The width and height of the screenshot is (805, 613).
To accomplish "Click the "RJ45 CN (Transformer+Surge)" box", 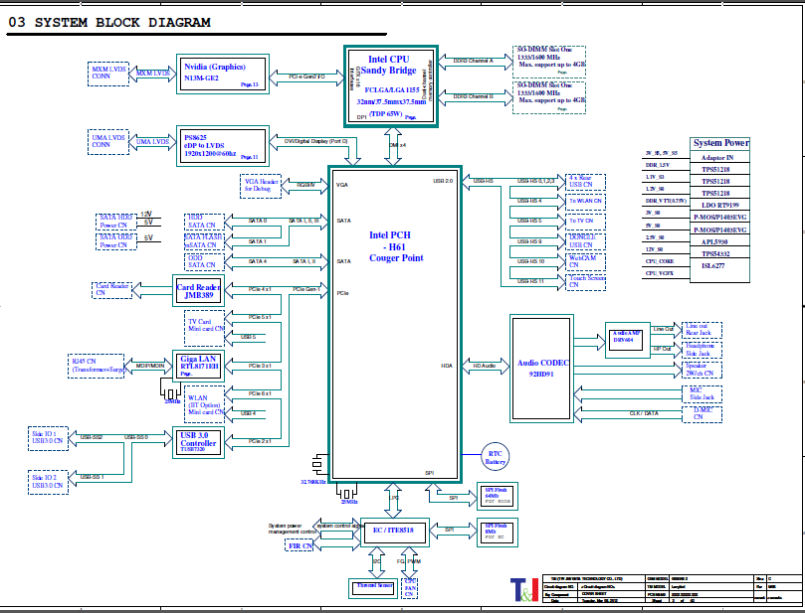I will tap(96, 366).
